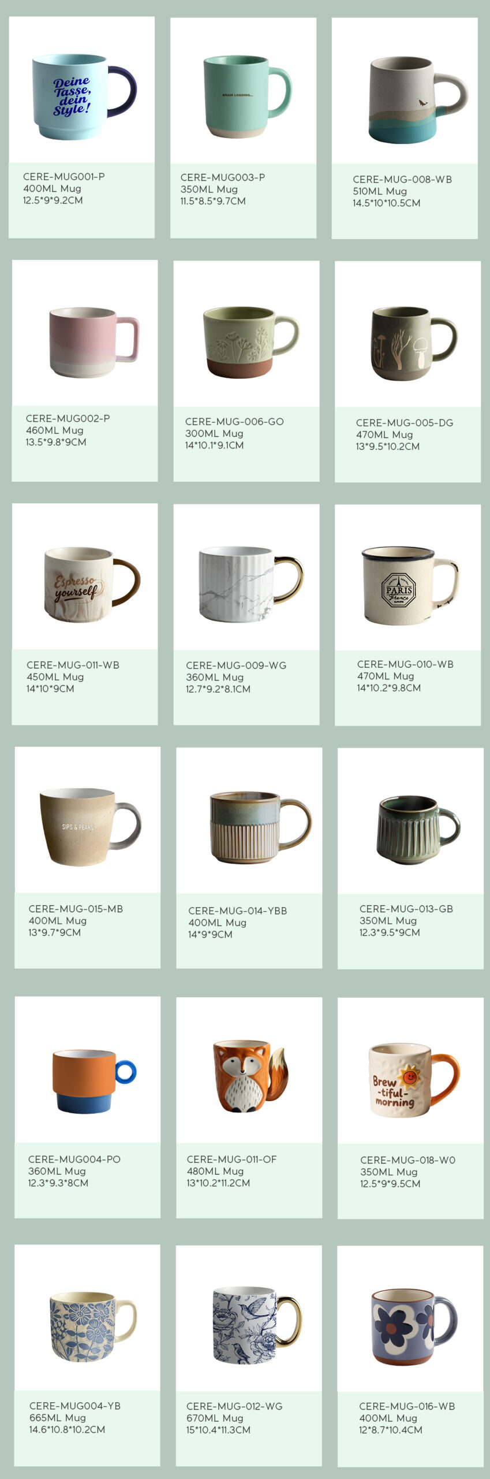Image resolution: width=490 pixels, height=1479 pixels.
Task: Click the mint green BRAIN LOADING mug image
Action: (x=247, y=96)
